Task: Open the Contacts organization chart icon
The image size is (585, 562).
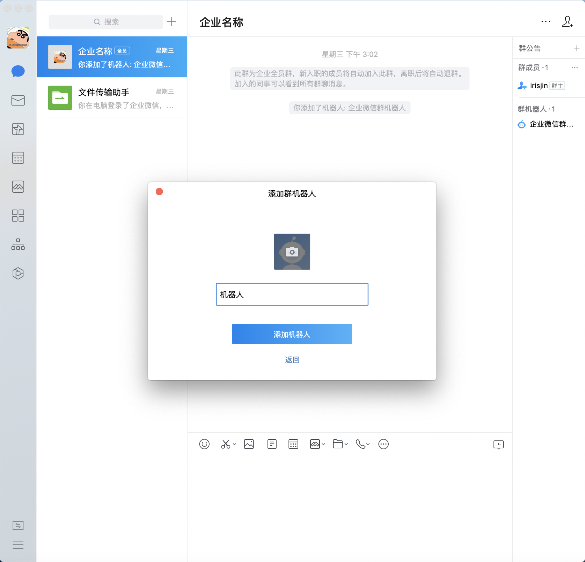Action: (18, 244)
